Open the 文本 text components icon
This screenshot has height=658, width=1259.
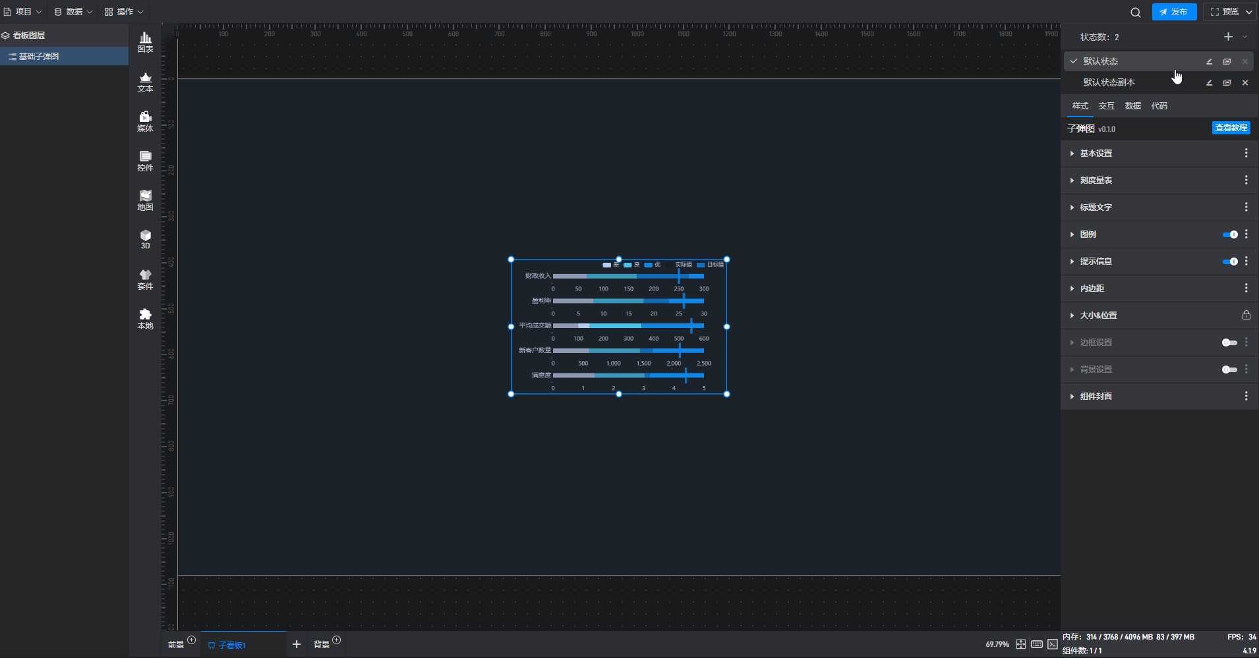coord(145,82)
